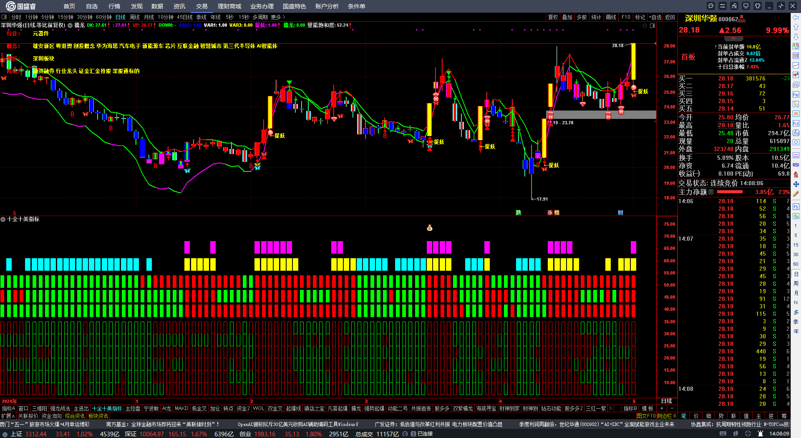Click the 南方基金 news ticker headline
Image resolution: width=801 pixels, height=438 pixels.
point(163,424)
